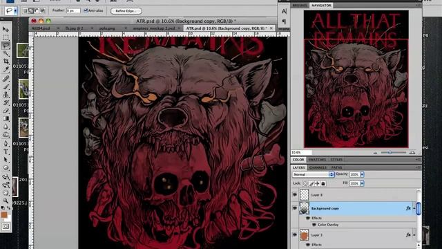This screenshot has height=249, width=442.
Task: Hide Layer 8 using its eye icon
Action: click(x=295, y=195)
